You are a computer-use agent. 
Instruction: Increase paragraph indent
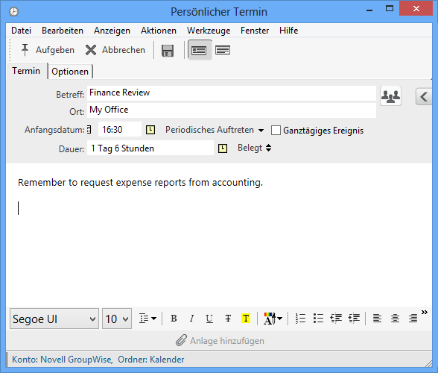pyautogui.click(x=354, y=319)
